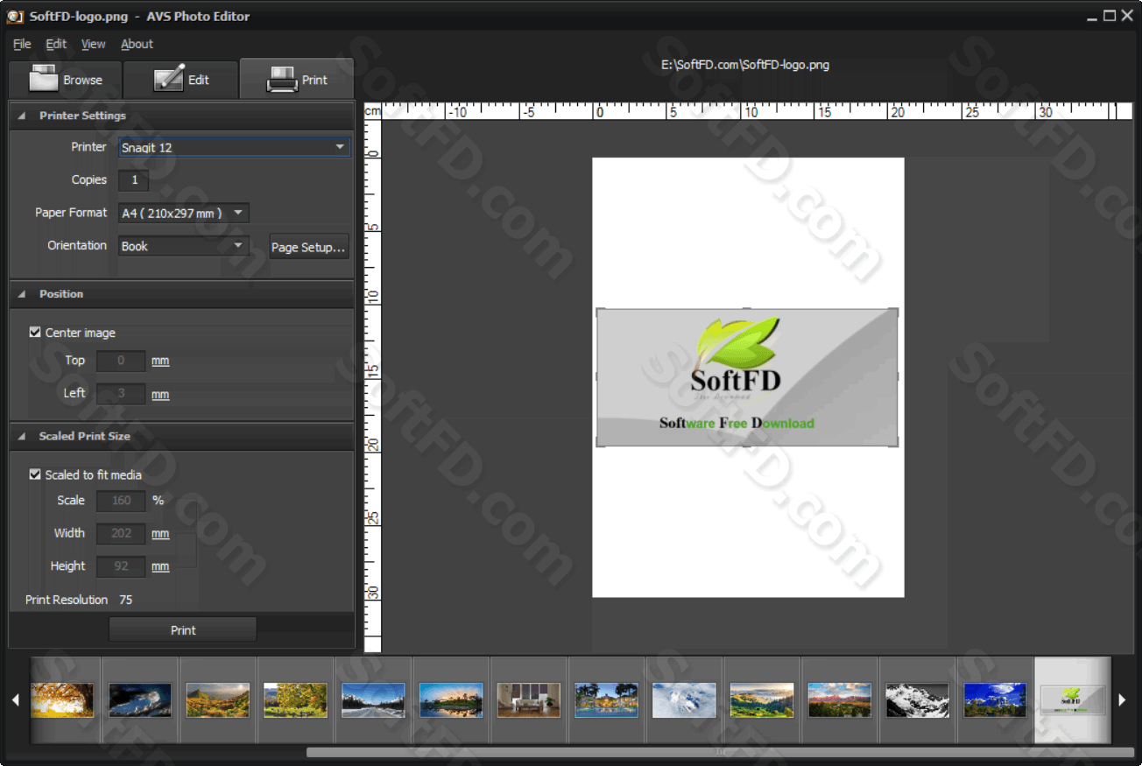The image size is (1142, 766).
Task: Open the Printer dropdown showing Snagit 12
Action: (x=234, y=147)
